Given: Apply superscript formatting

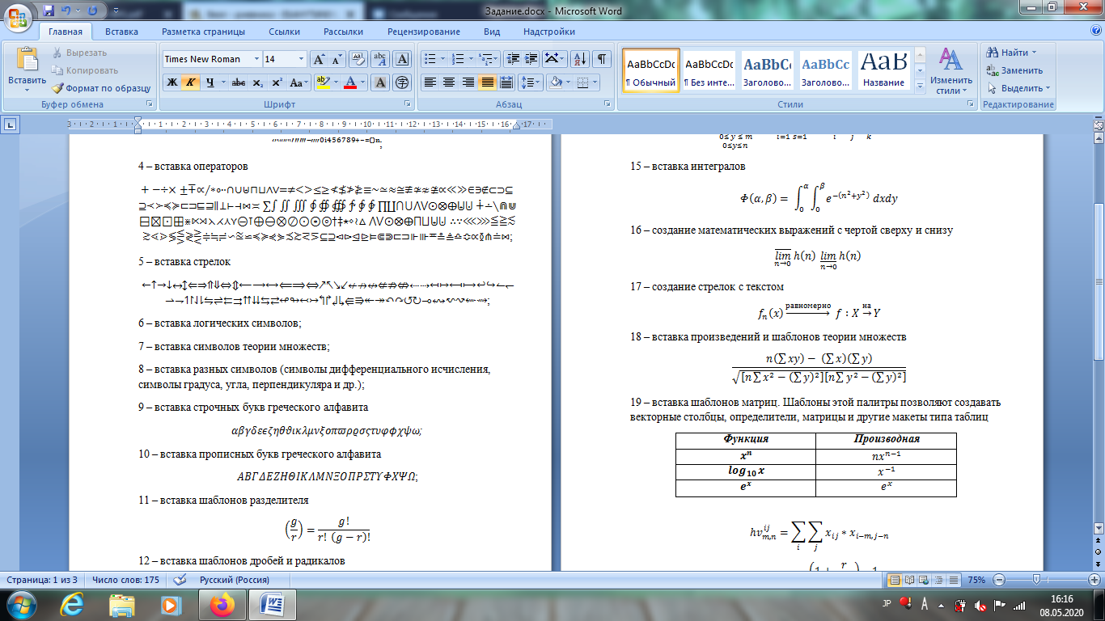Looking at the screenshot, I should click(277, 82).
